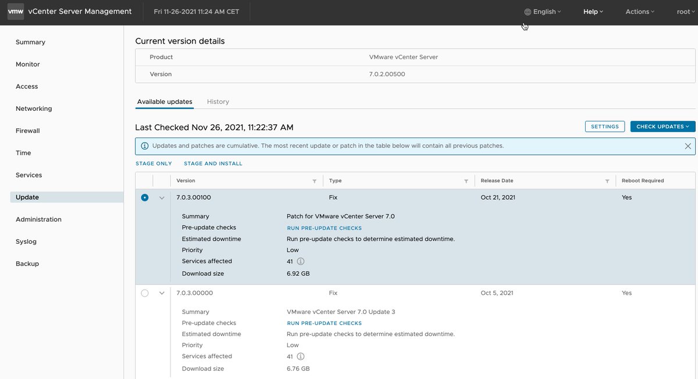Click the Oct 21, 2021 release date
This screenshot has width=698, height=379.
click(x=498, y=197)
